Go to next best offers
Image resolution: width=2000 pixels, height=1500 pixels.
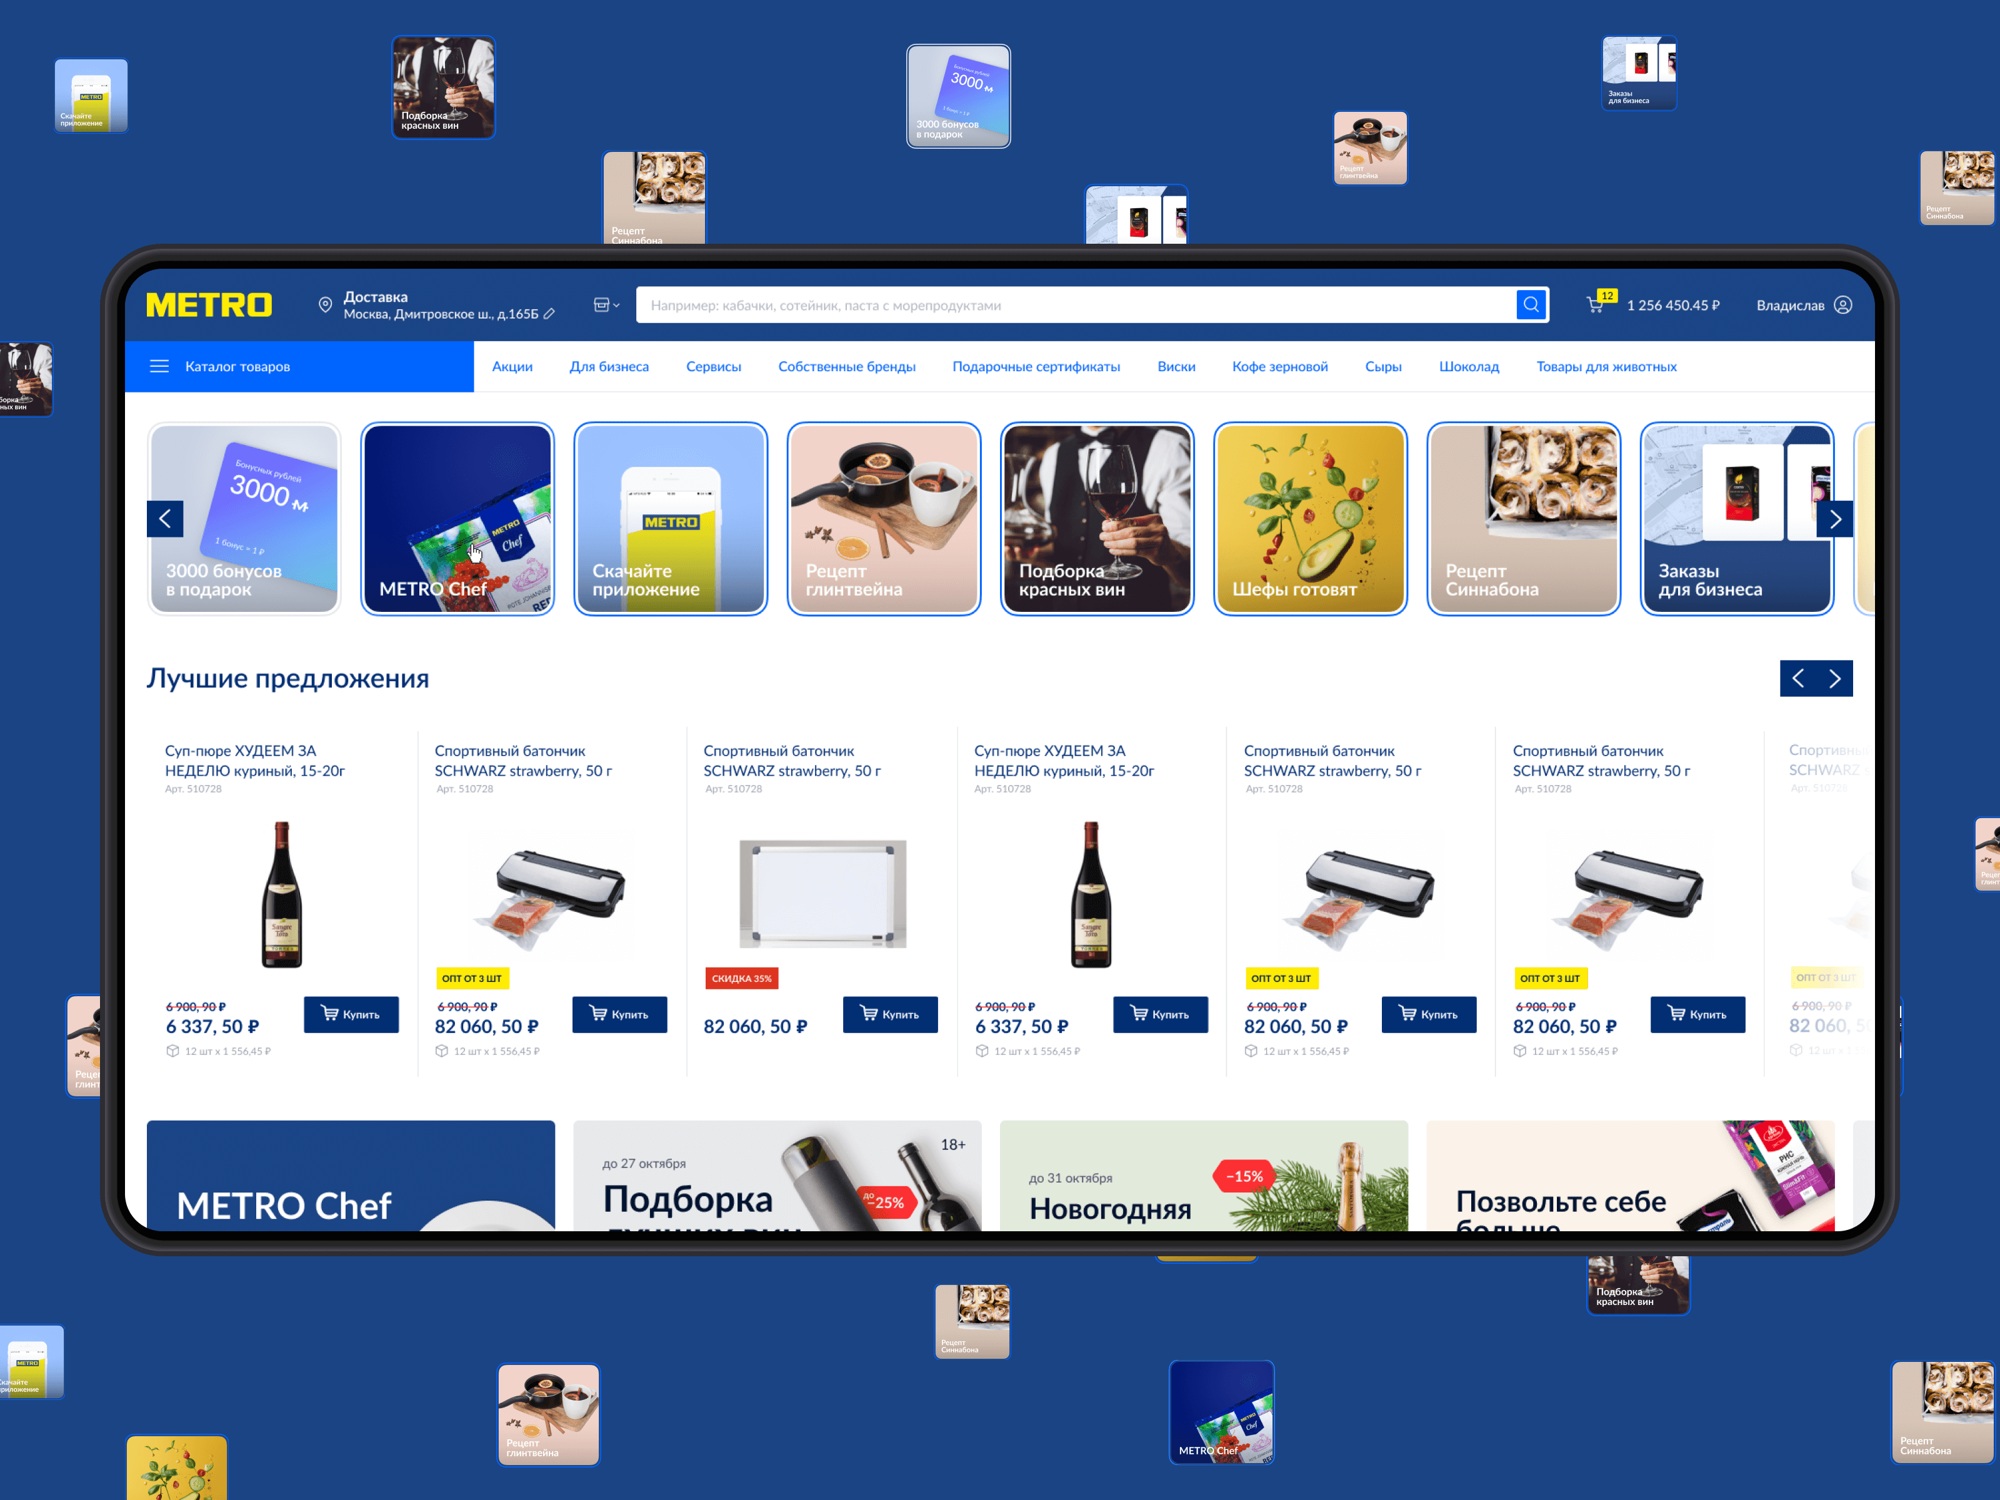point(1834,678)
